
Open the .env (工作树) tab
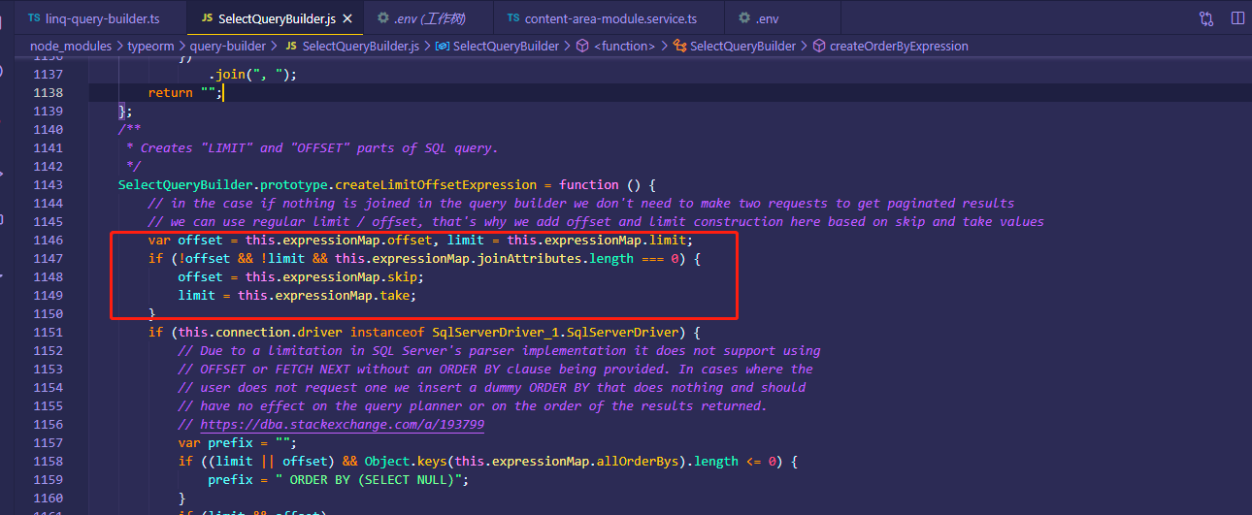coord(429,17)
